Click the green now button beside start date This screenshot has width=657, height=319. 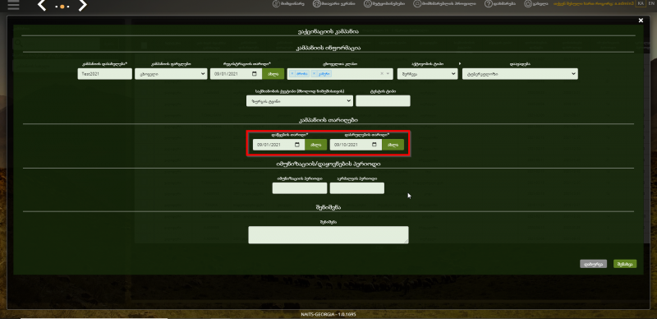pyautogui.click(x=316, y=145)
